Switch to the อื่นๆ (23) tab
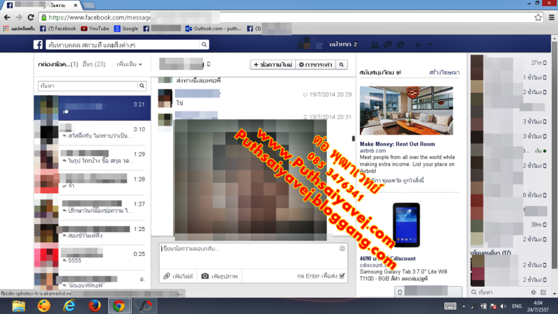Viewport: 558px width, 314px height. (x=94, y=64)
